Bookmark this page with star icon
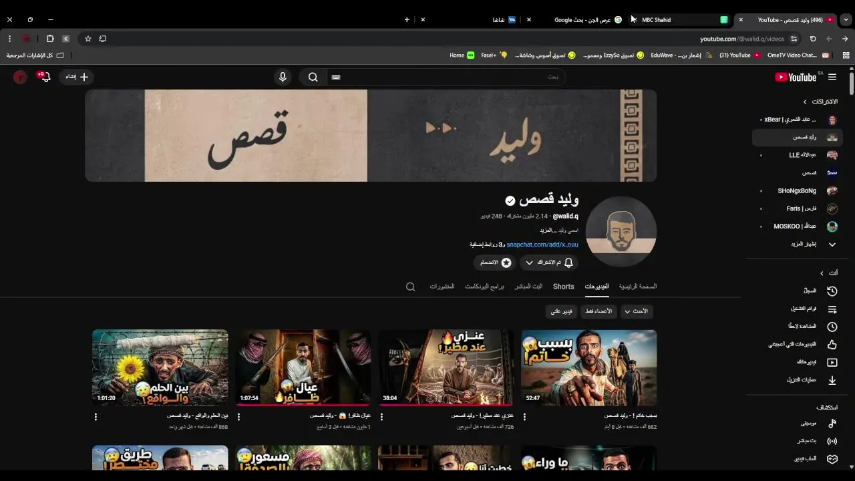This screenshot has height=481, width=855. click(x=88, y=39)
